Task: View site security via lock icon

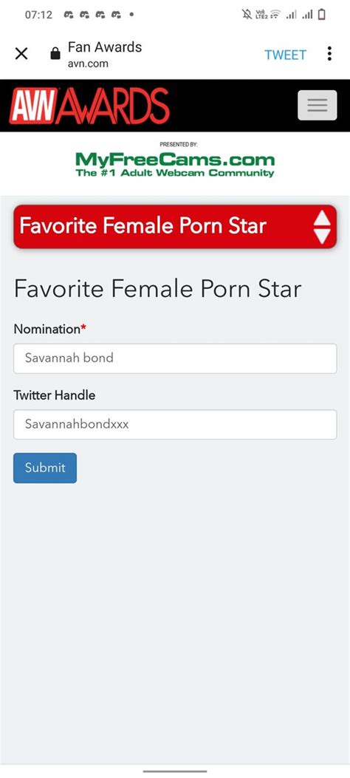Action: 55,54
